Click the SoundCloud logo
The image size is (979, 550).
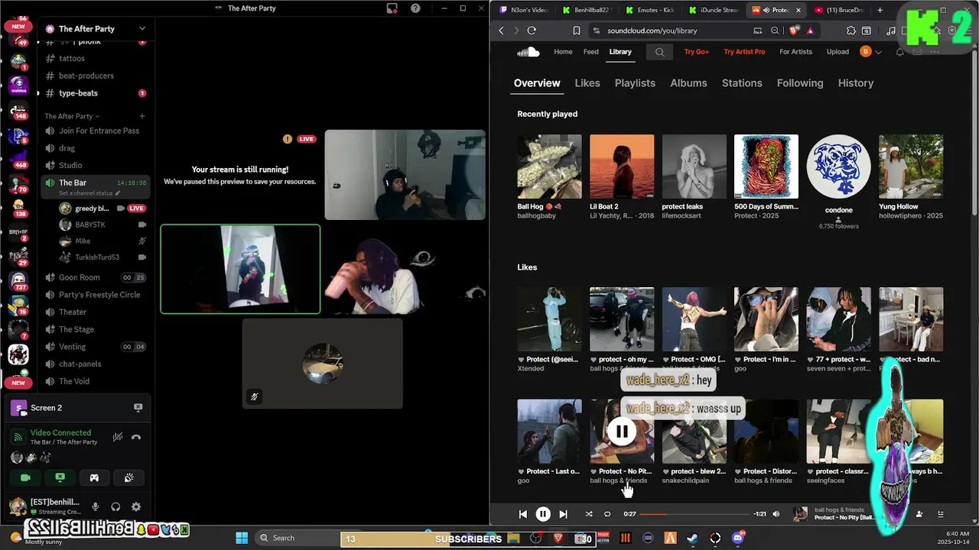[x=528, y=52]
